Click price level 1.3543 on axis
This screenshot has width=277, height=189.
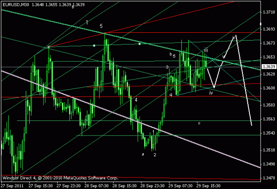(x=269, y=133)
